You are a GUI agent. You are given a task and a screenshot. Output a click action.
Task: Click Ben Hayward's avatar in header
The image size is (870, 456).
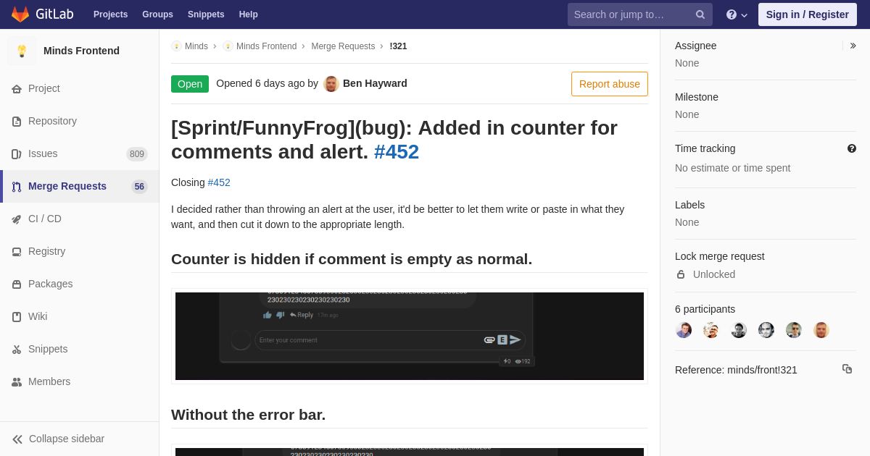click(x=331, y=84)
